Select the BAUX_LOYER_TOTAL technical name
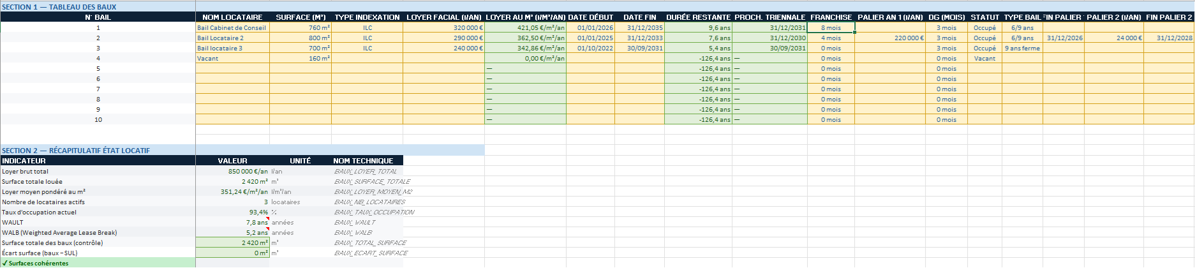The image size is (1195, 268). [x=366, y=171]
